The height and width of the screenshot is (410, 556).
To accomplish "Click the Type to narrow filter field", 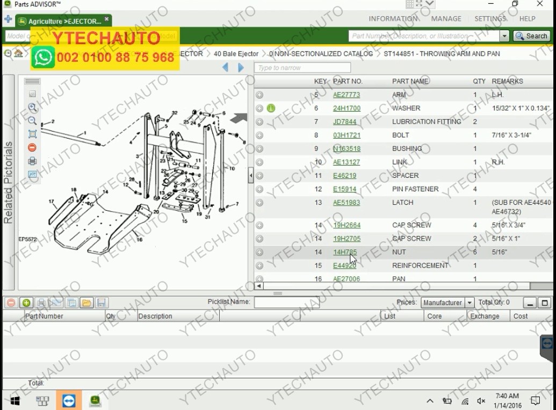I will [302, 68].
